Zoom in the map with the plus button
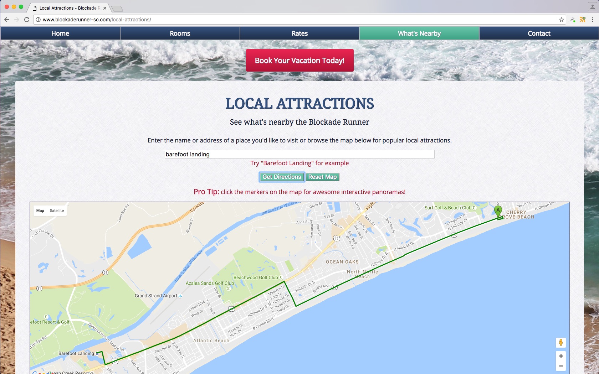Viewport: 599px width, 374px height. (x=561, y=356)
